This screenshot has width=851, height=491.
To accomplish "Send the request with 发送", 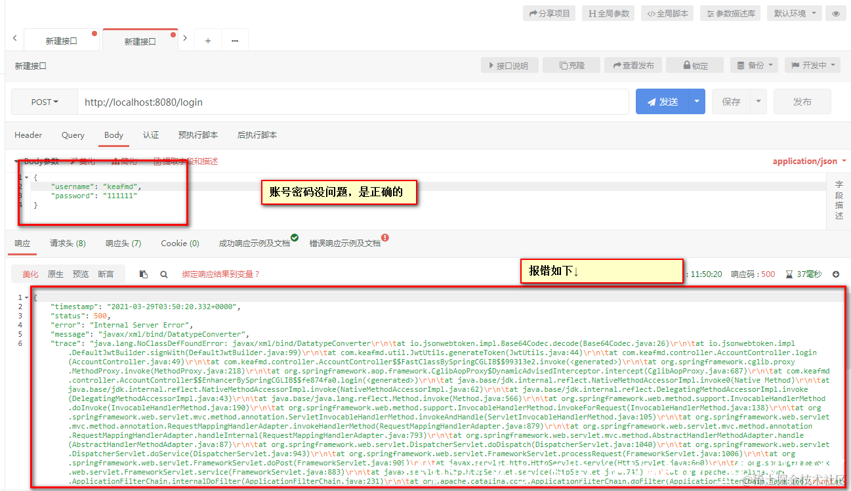I will point(662,102).
